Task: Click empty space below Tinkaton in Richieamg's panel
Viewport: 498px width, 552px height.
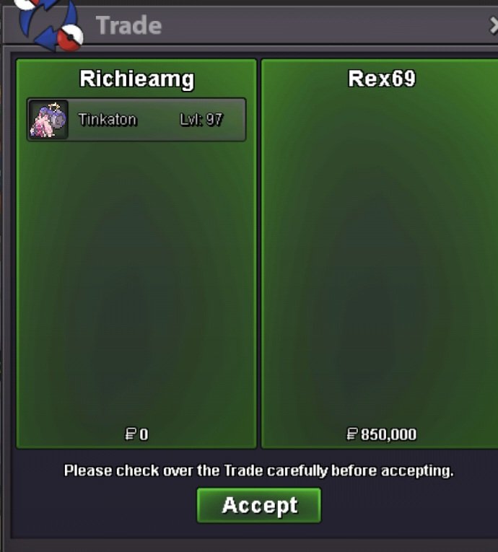Action: coord(136,281)
